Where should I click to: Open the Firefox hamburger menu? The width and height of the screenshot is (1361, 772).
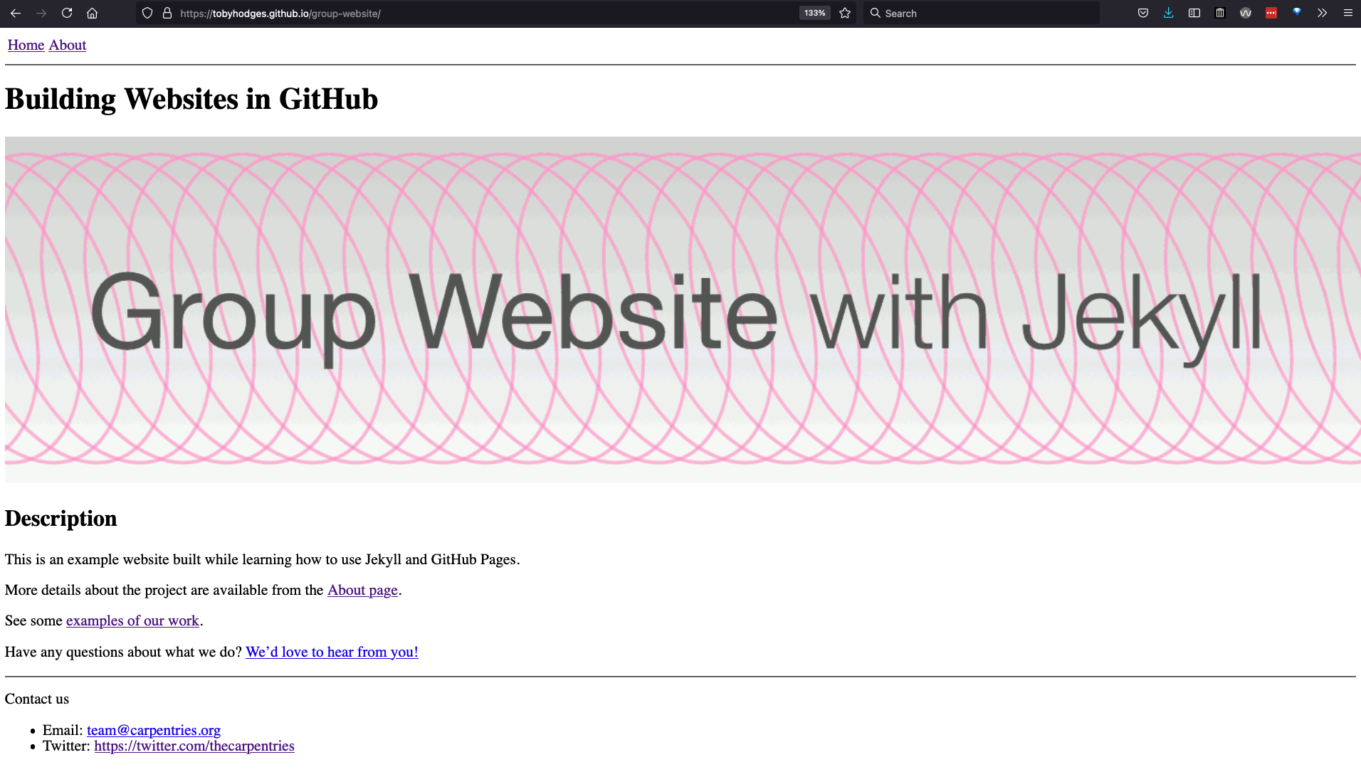point(1347,13)
